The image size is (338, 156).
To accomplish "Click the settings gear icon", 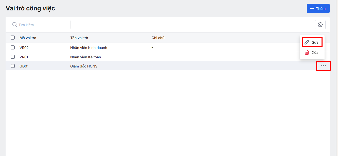I will (x=320, y=25).
